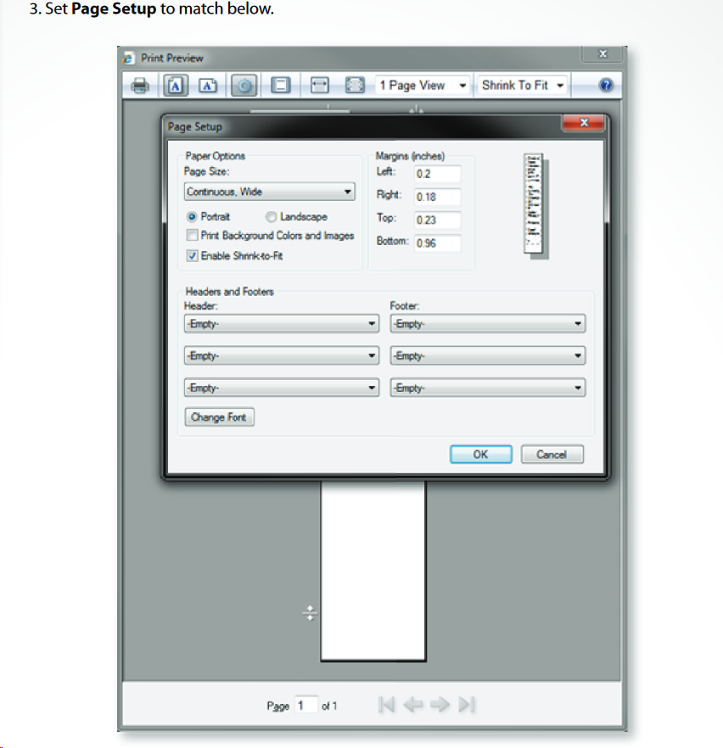Toggle headers and footers toolbar icon
Image resolution: width=723 pixels, height=748 pixels.
point(281,86)
